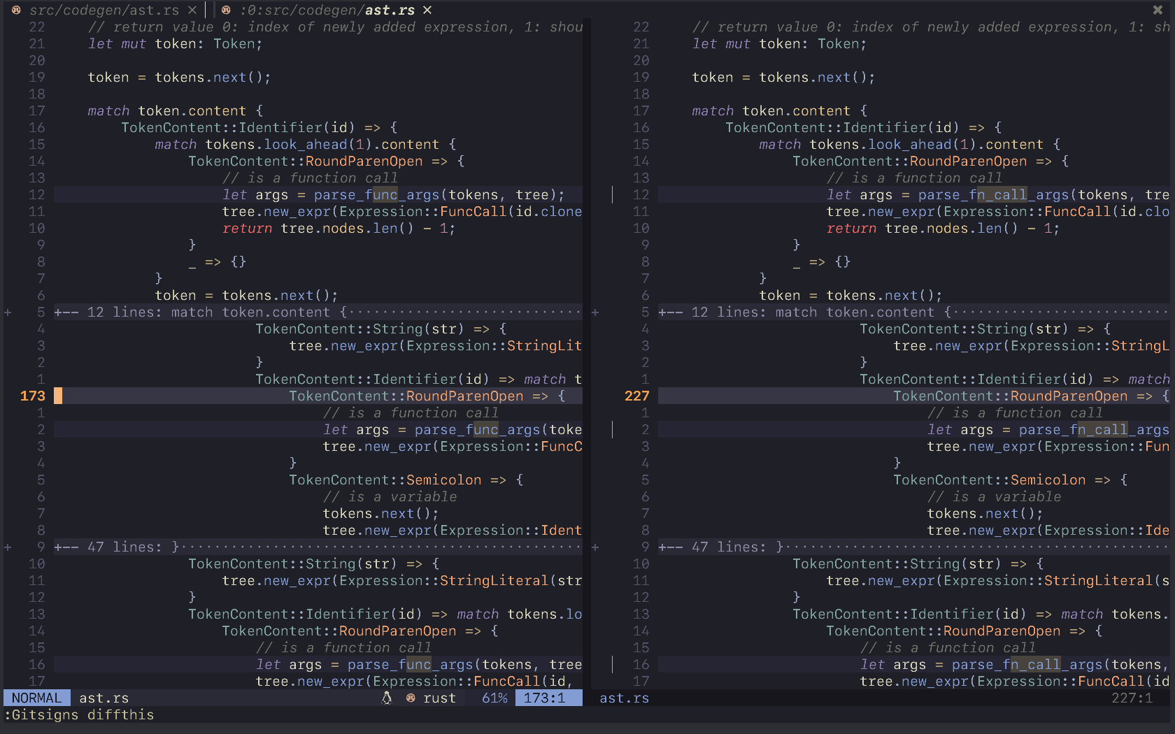Open the folded 'match token.content' line in left pane
Image resolution: width=1175 pixels, height=734 pixels.
click(318, 312)
